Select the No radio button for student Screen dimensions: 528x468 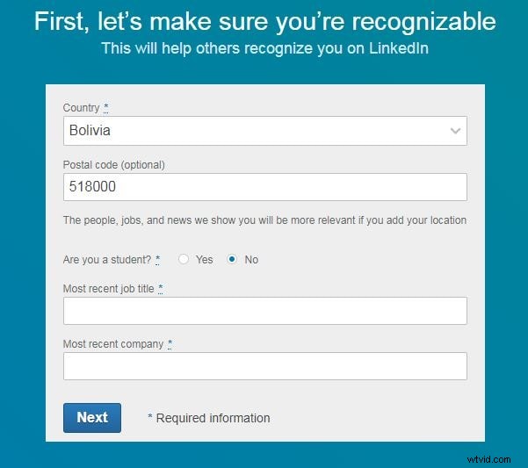[232, 259]
